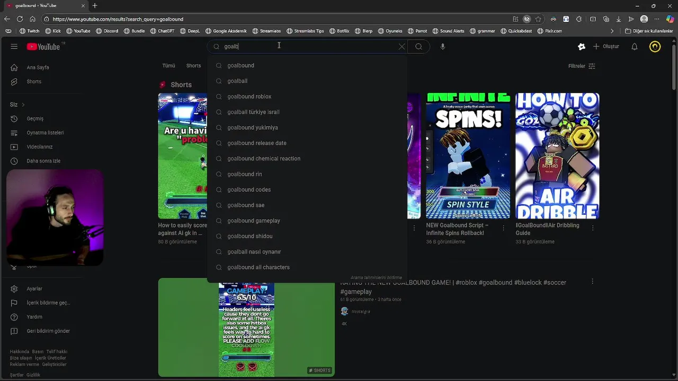The height and width of the screenshot is (381, 678).
Task: Choose suggestion "goalbound"
Action: [307, 66]
